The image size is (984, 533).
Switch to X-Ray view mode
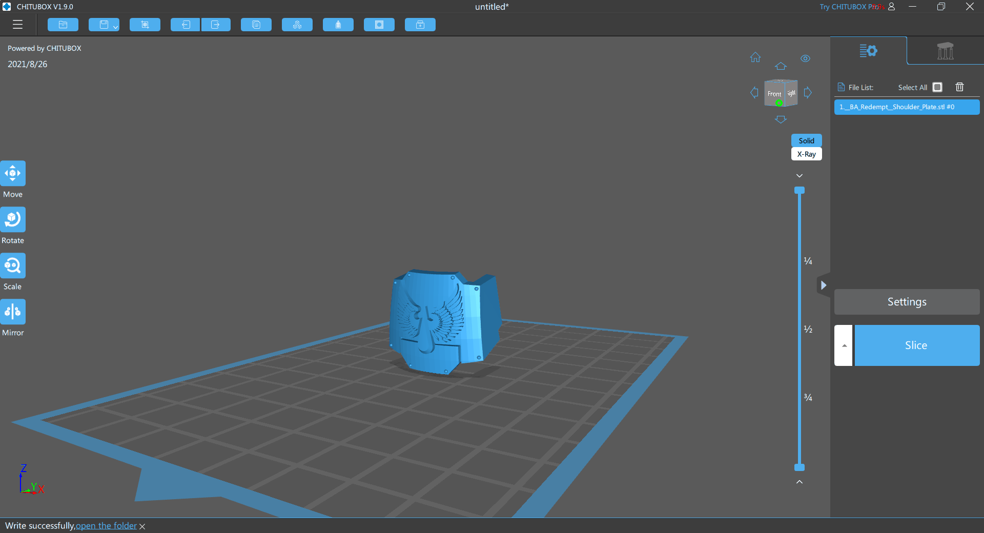click(x=806, y=154)
